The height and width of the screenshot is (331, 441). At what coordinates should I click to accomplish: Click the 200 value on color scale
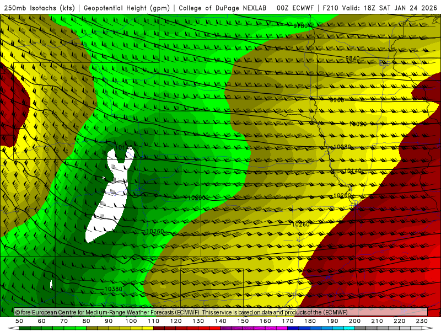[x=354, y=321]
